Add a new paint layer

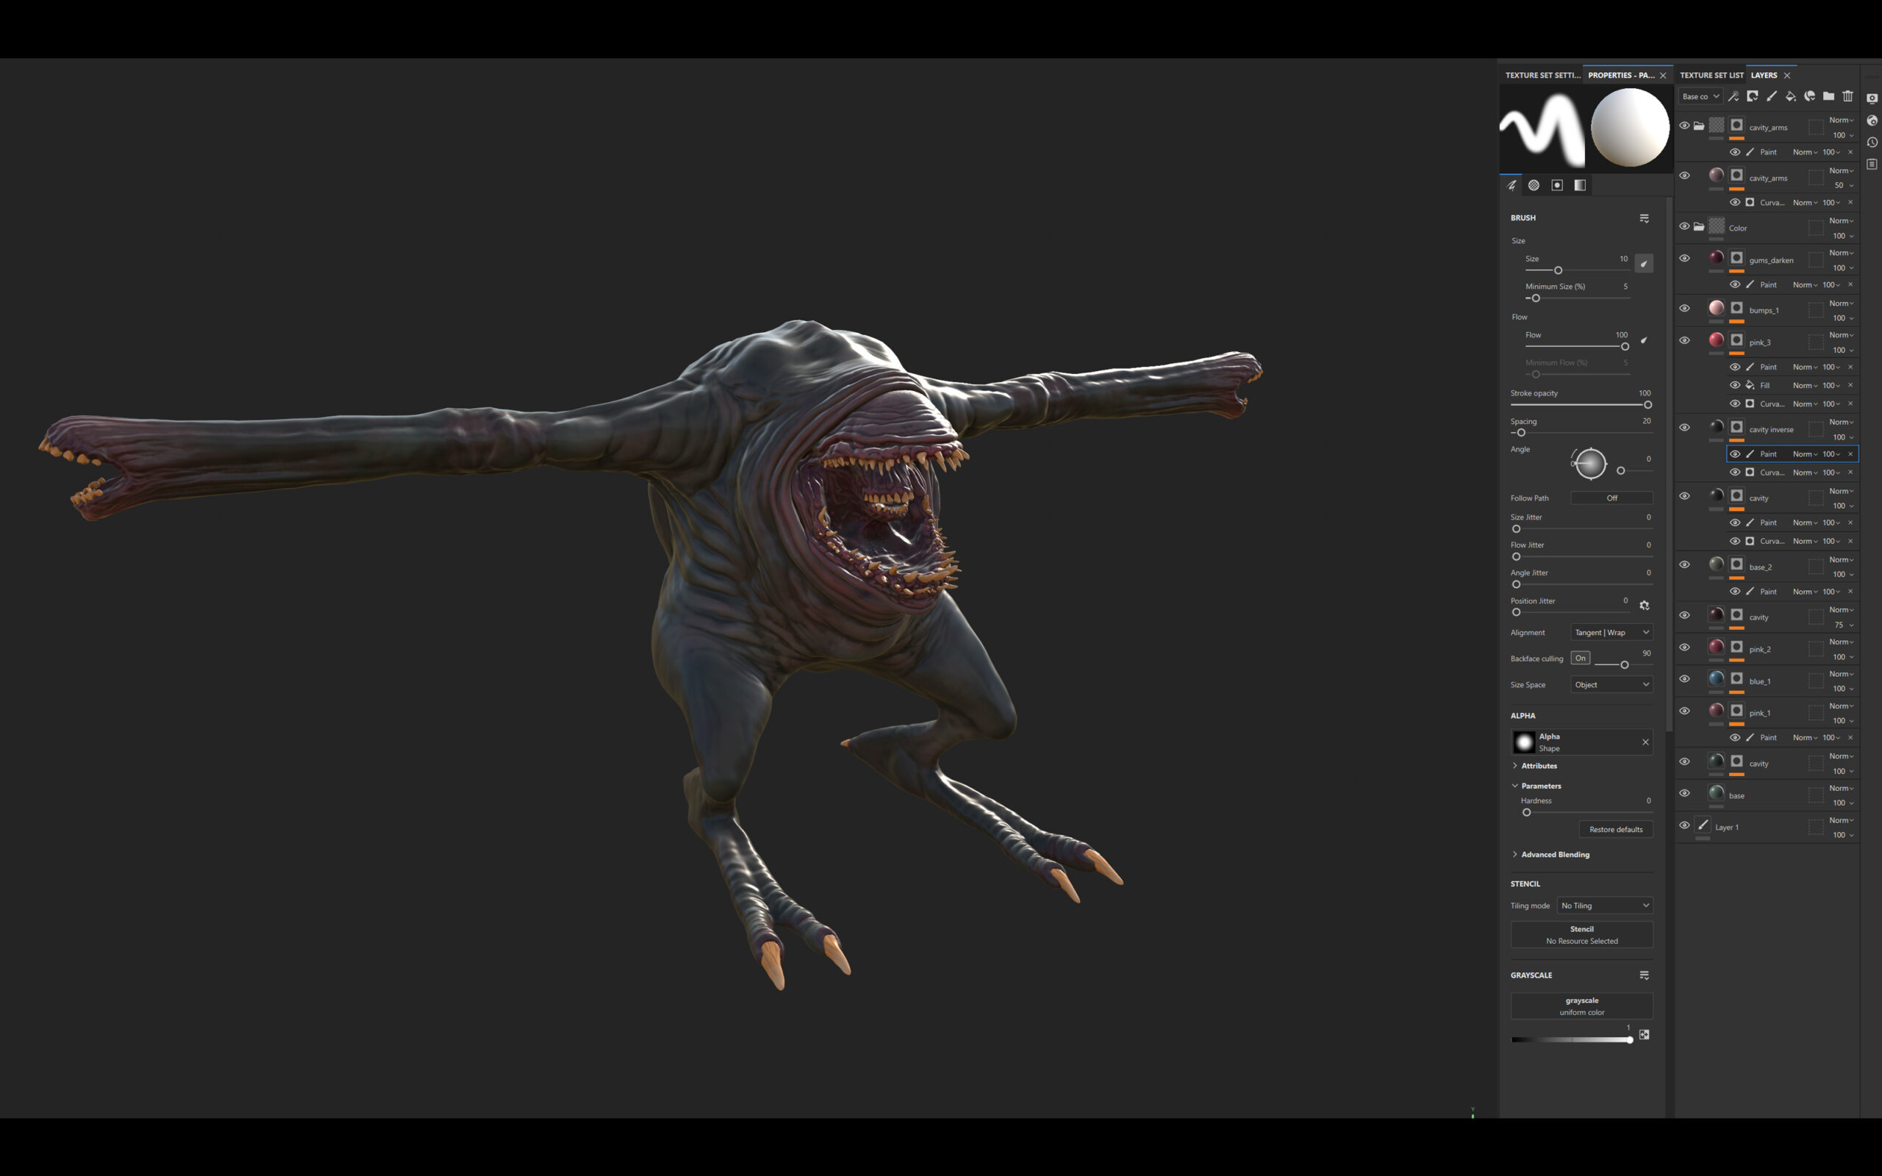point(1772,96)
